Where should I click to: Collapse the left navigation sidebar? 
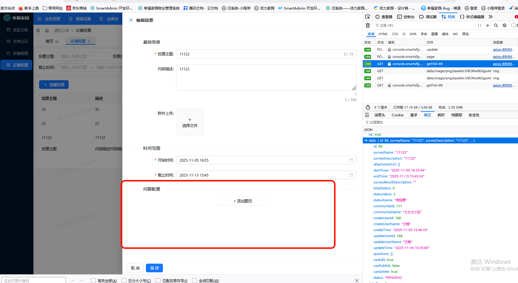tap(38, 30)
